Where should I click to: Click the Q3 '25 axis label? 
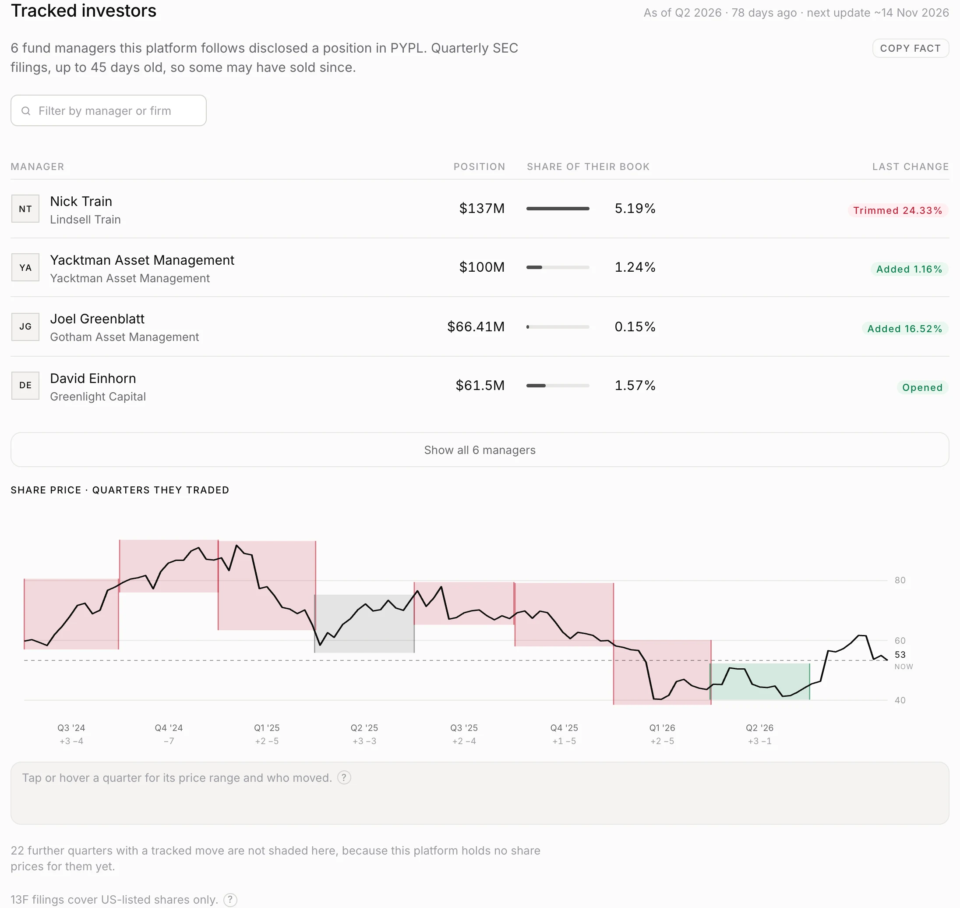pos(464,727)
